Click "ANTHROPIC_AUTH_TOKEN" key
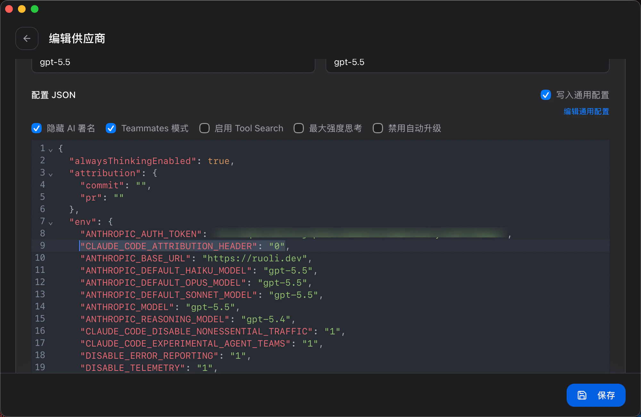Screen dimensions: 641x417 pos(141,234)
